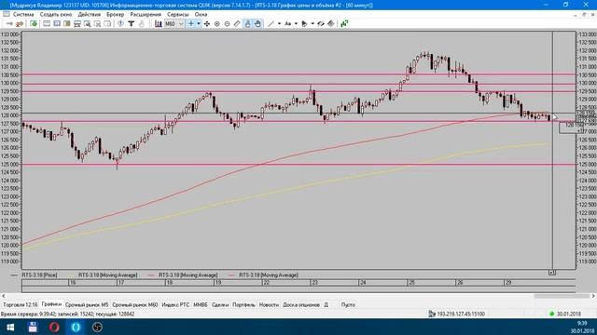Switch to the Срочный рынок M5 tab

[87, 305]
